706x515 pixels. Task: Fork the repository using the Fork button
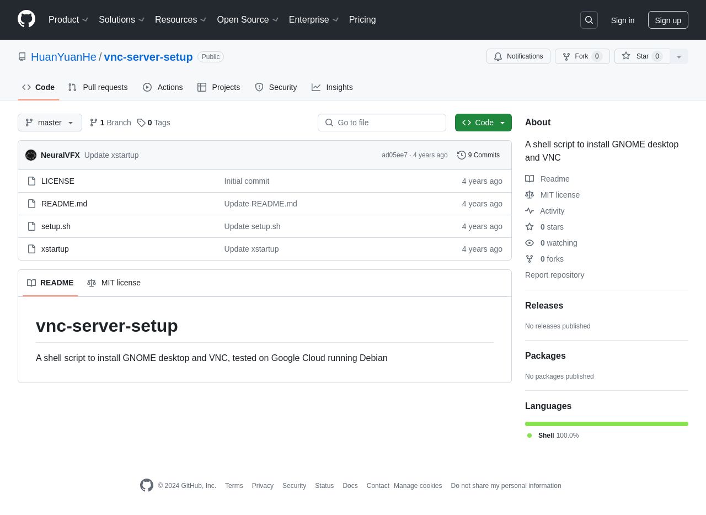coord(582,56)
